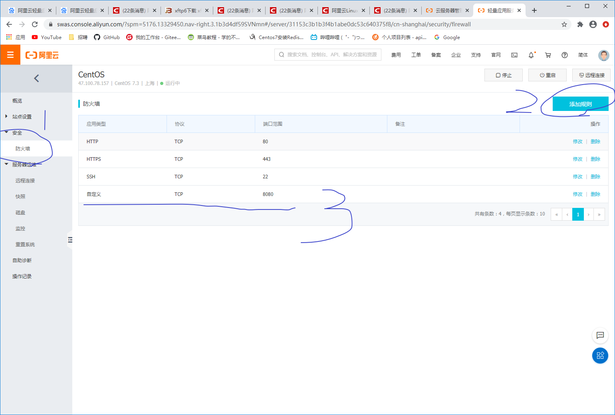Modify the SSH rule
The image size is (615, 415).
[x=577, y=177]
